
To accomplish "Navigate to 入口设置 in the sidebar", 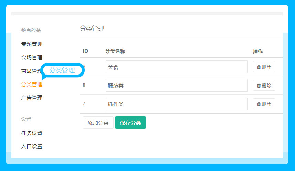I will (32, 147).
